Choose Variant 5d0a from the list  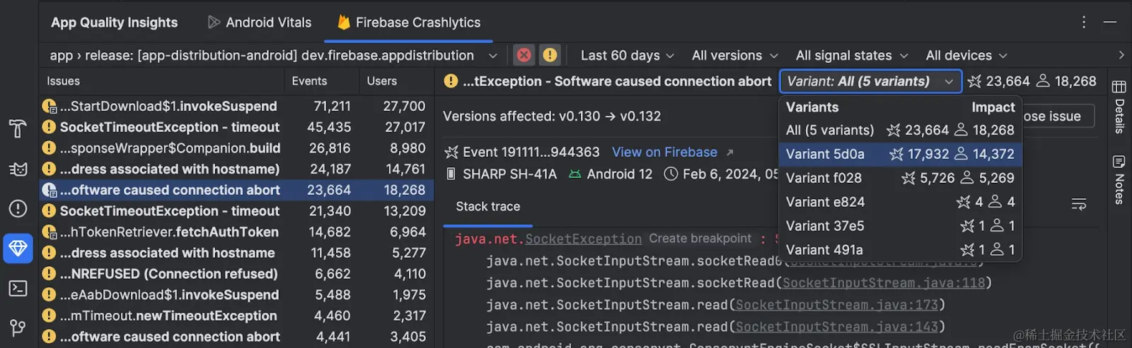(x=900, y=154)
